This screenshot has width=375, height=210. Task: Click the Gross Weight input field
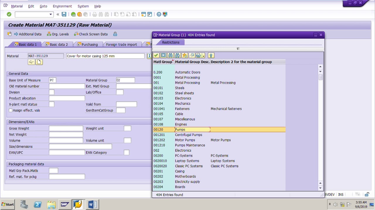(66, 128)
